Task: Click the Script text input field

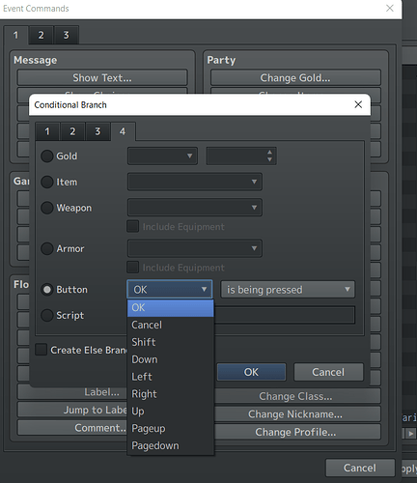Action: click(285, 315)
